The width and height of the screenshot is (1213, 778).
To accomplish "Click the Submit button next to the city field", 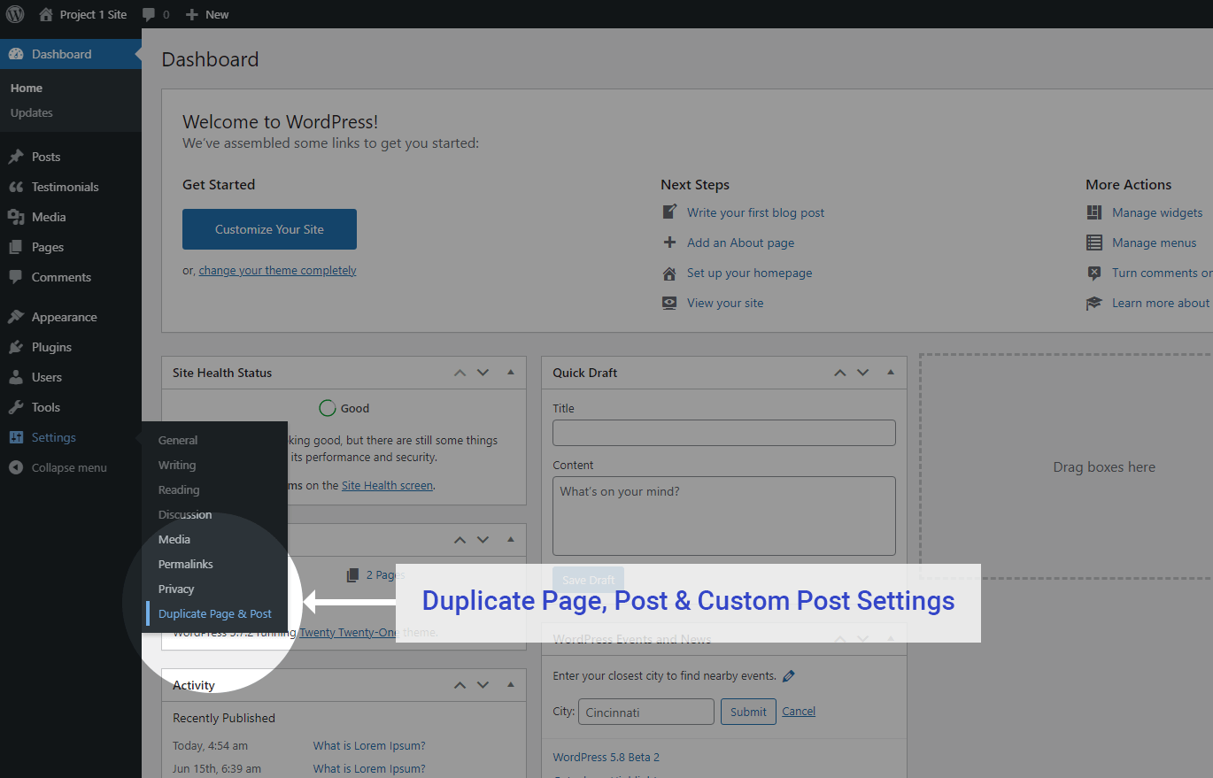I will pos(748,712).
